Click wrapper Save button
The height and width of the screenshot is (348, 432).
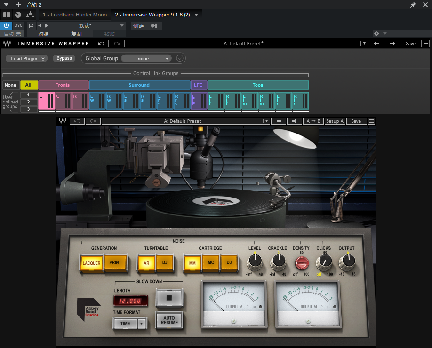(410, 43)
